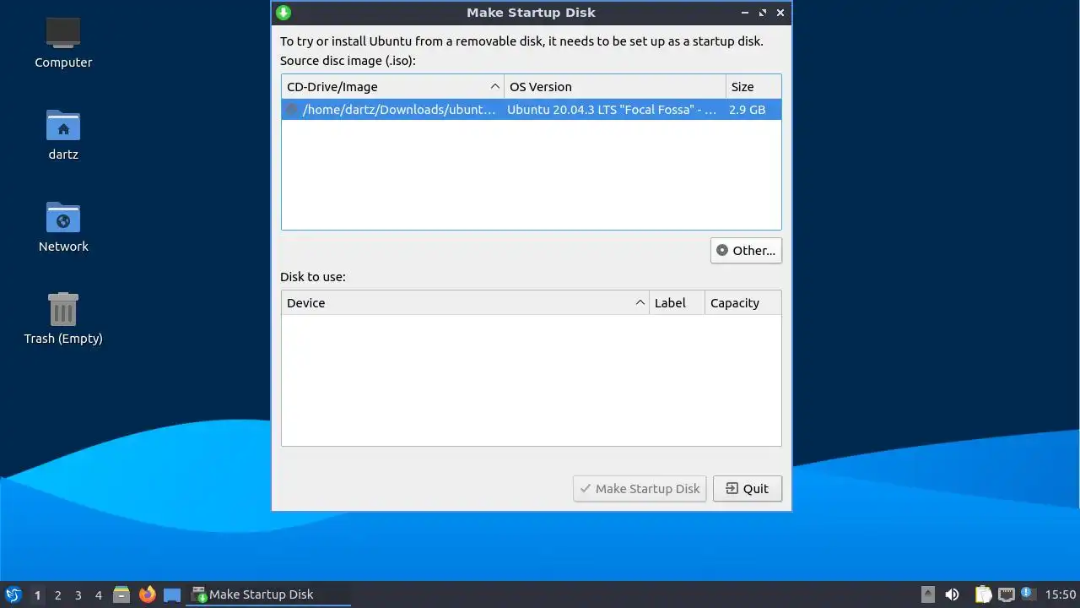The image size is (1080, 608).
Task: Maximize the Make Startup Disk window
Action: point(763,13)
